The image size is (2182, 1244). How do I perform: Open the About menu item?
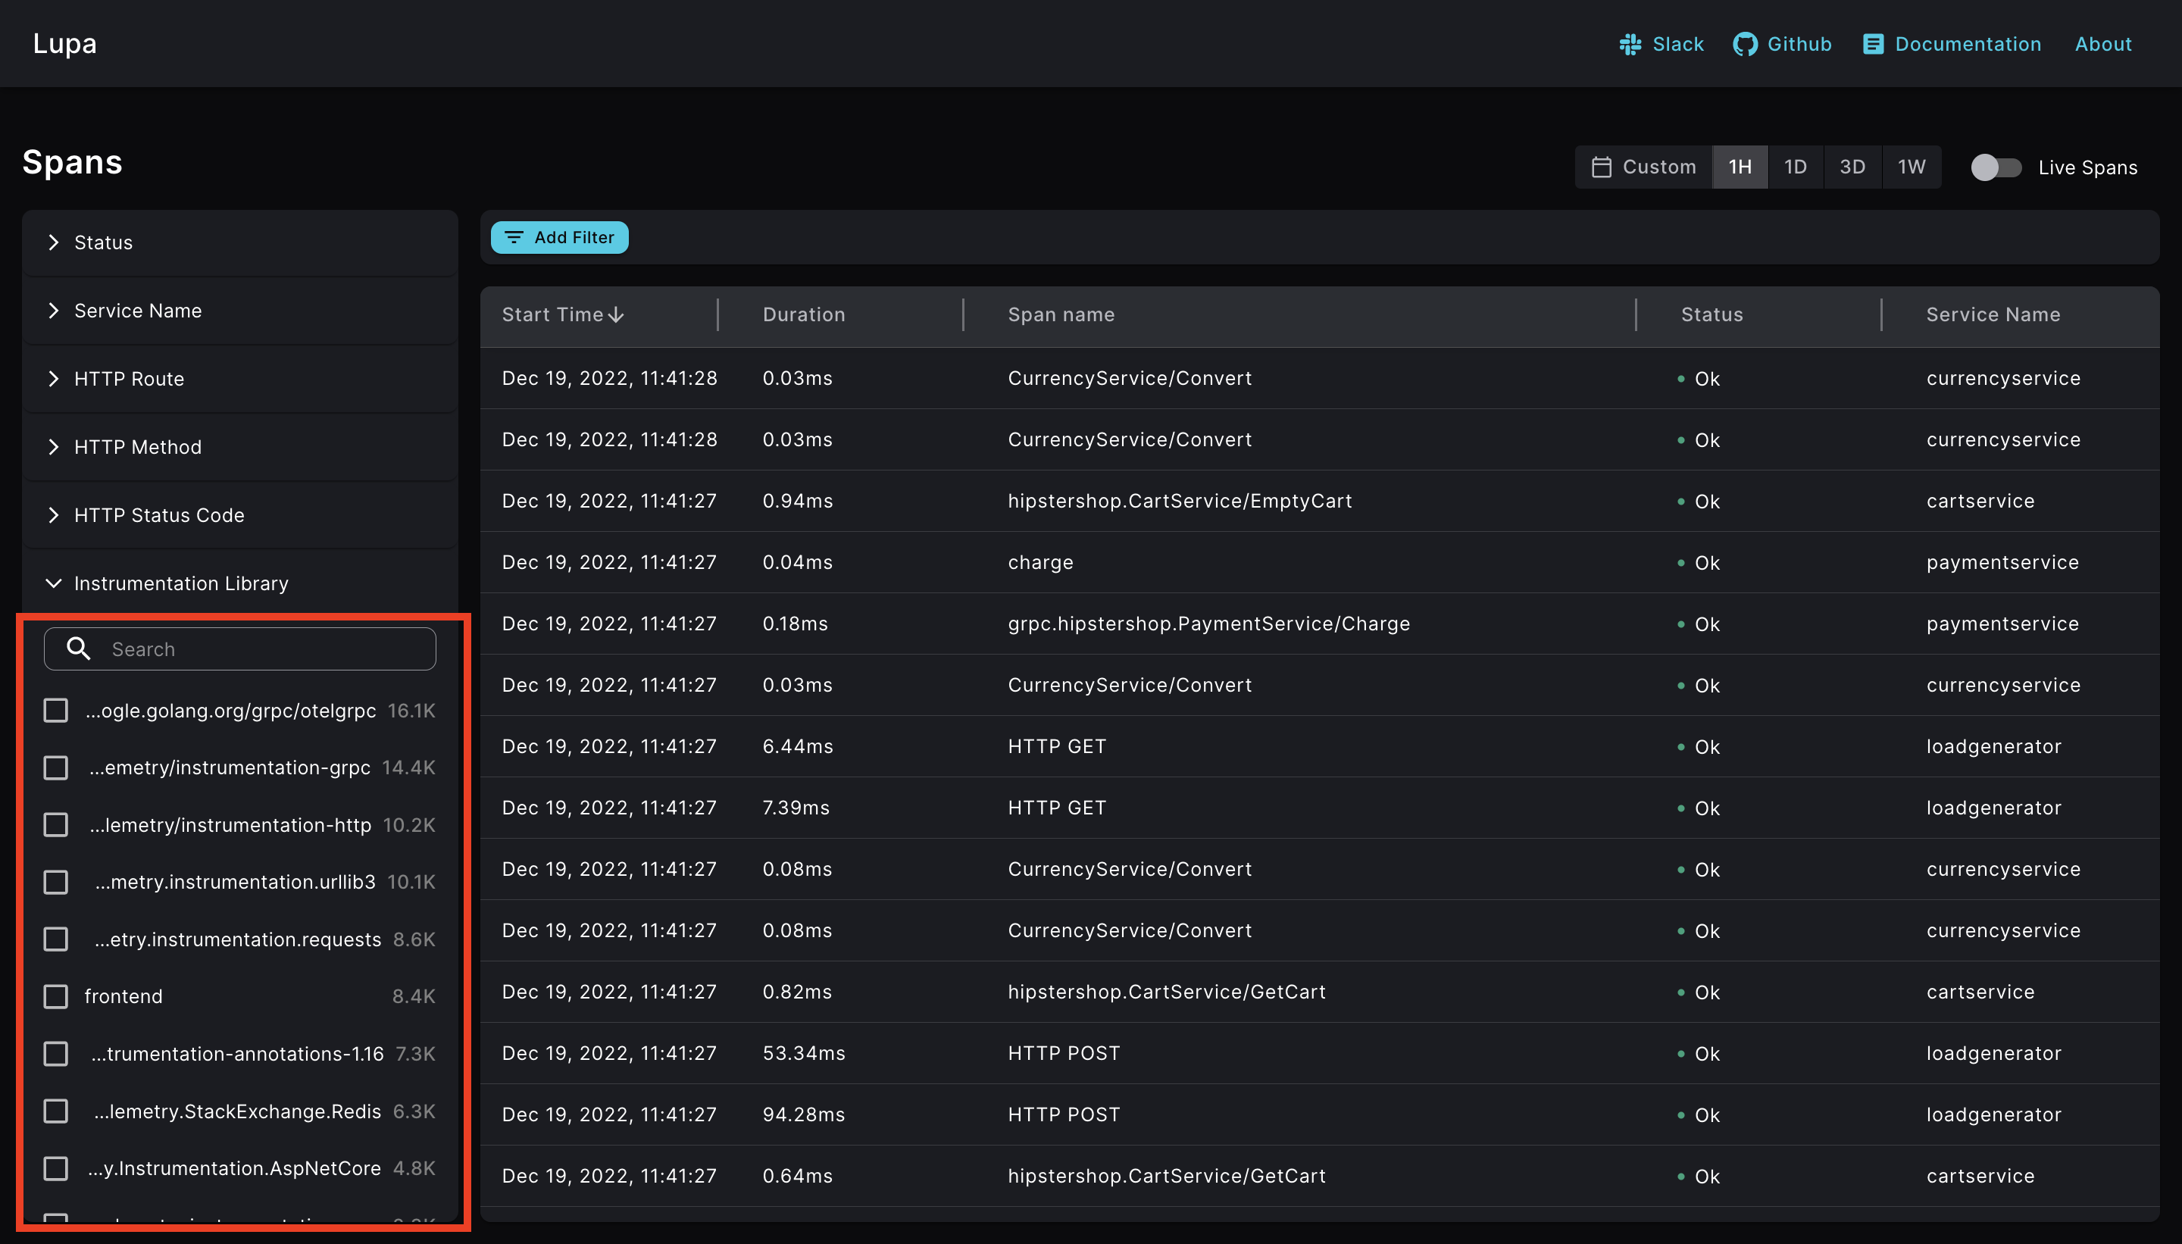click(x=2102, y=44)
